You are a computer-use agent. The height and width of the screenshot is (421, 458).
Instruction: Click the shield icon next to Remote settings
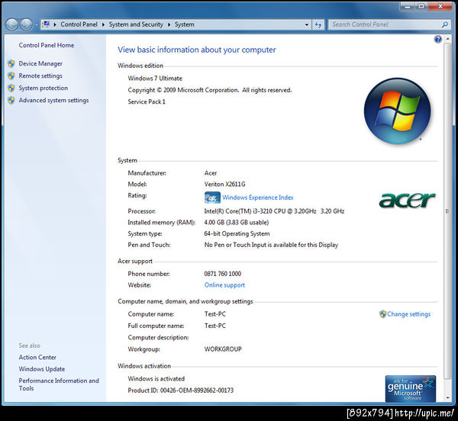11,76
